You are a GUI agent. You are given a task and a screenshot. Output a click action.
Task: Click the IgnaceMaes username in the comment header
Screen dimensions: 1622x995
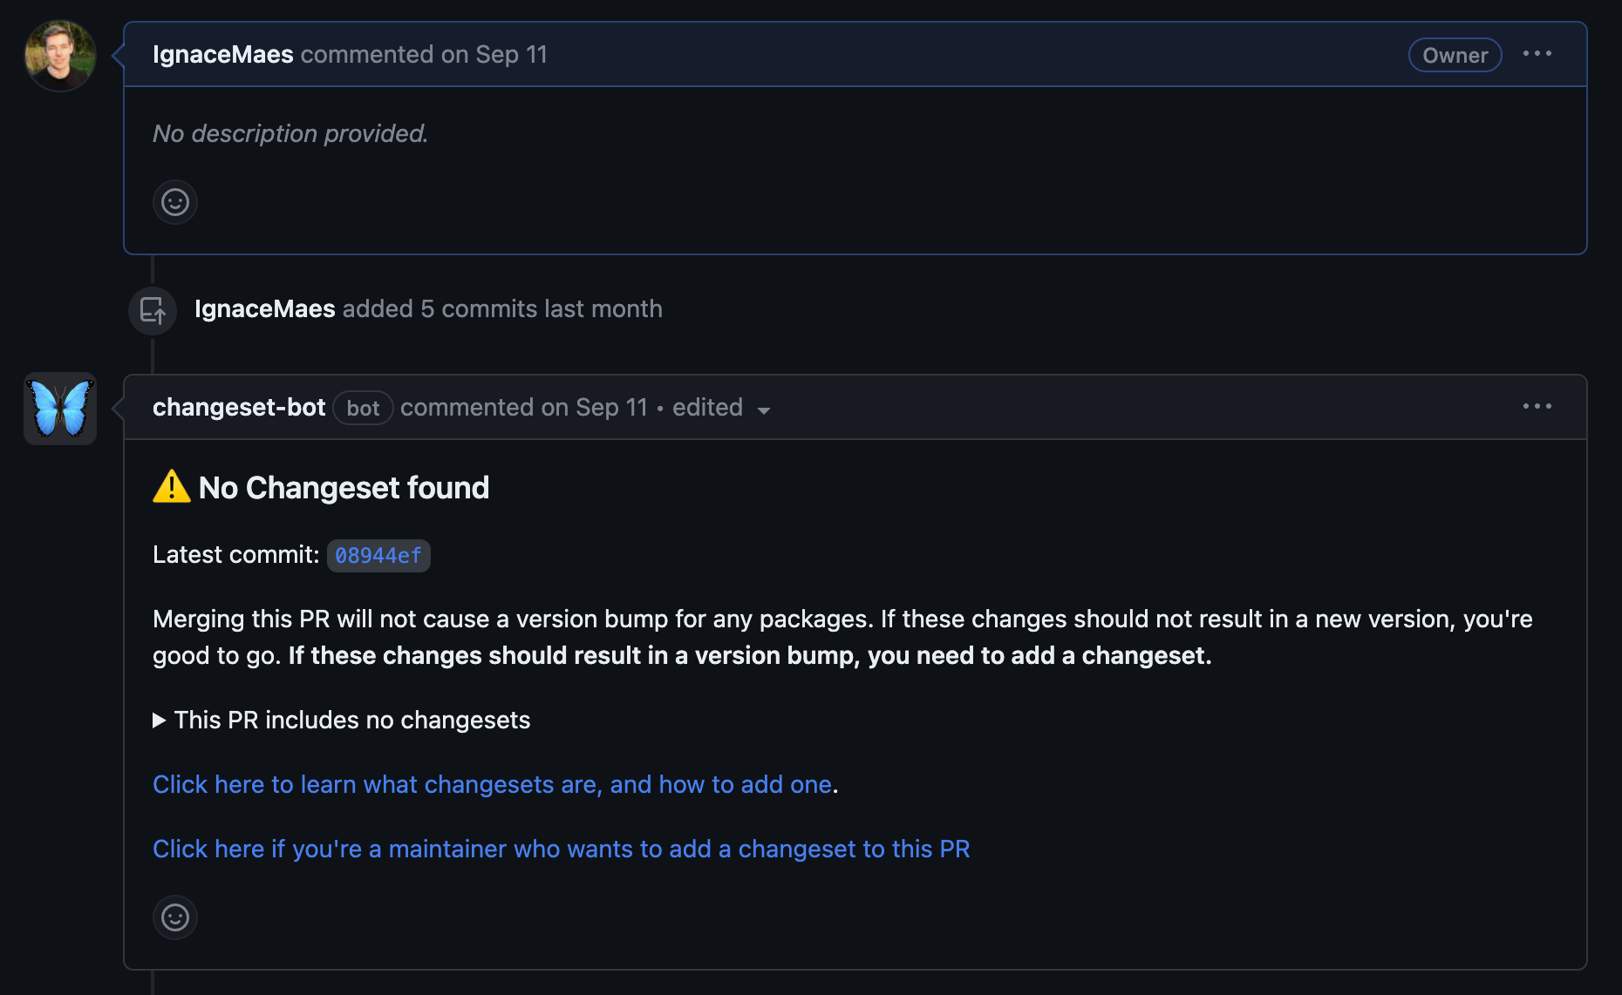[222, 54]
